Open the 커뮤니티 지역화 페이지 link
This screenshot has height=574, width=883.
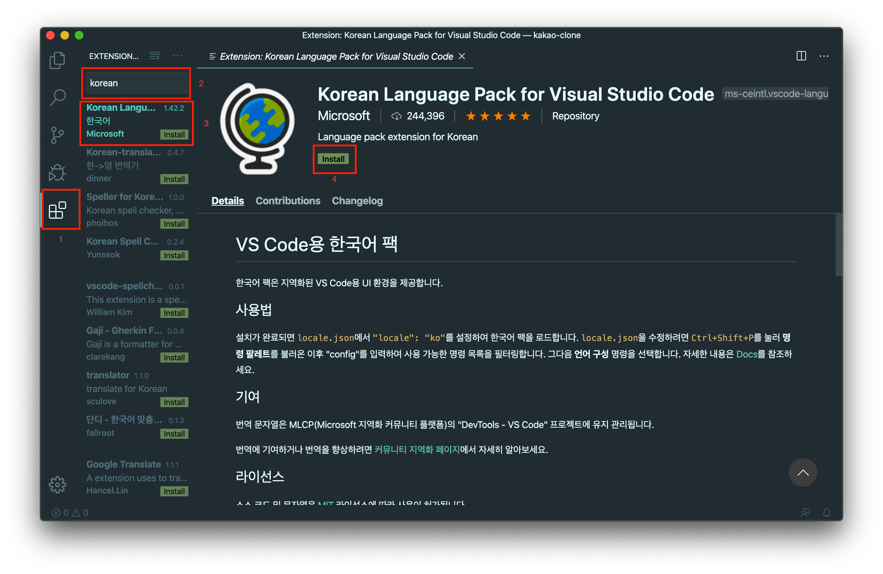point(417,449)
